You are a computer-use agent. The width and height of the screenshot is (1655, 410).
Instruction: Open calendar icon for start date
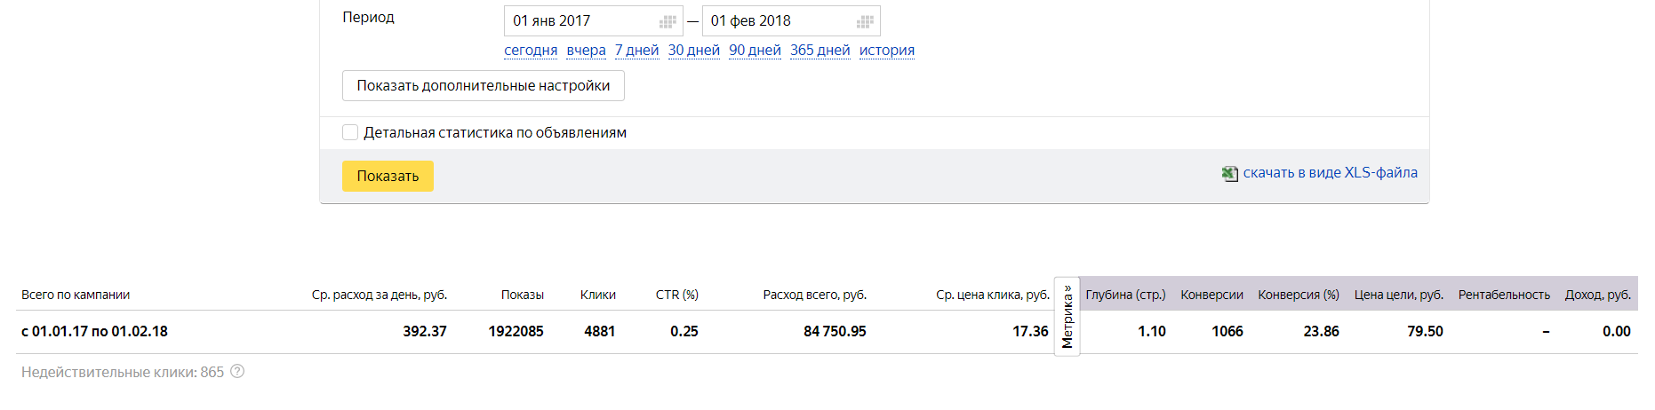668,21
